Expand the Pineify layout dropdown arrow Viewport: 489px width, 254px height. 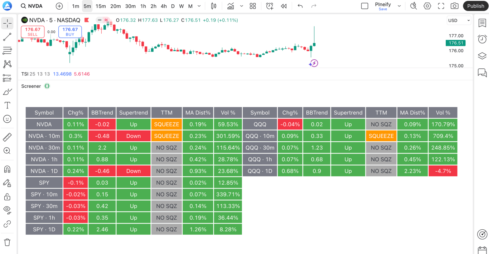pos(399,6)
